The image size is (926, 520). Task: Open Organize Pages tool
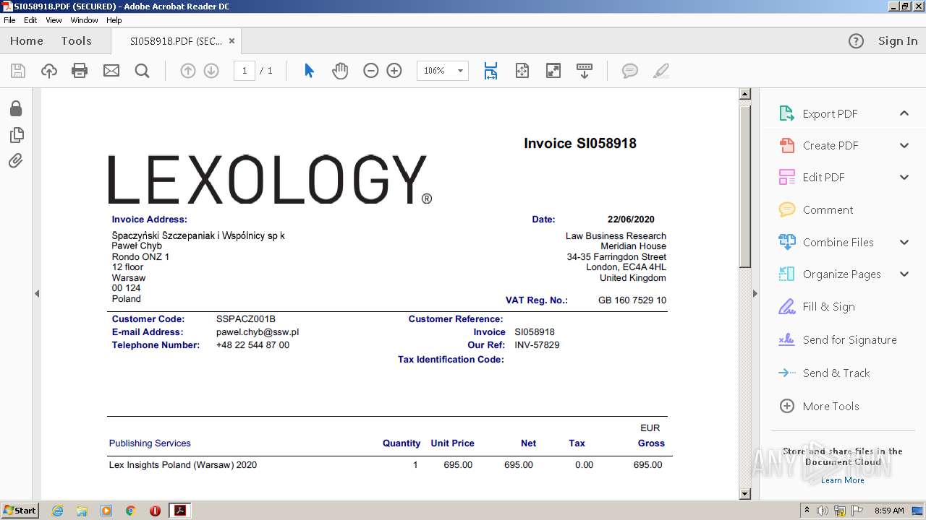841,274
